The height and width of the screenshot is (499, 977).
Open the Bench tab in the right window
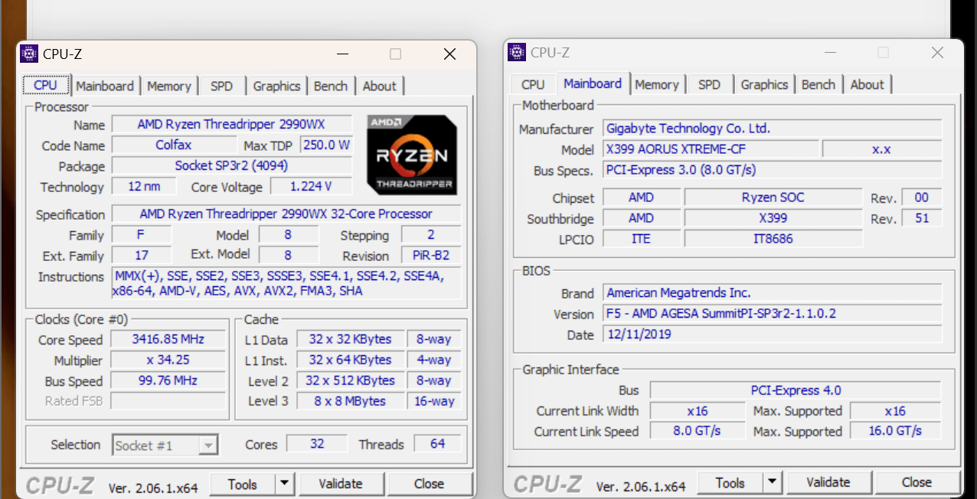coord(819,84)
